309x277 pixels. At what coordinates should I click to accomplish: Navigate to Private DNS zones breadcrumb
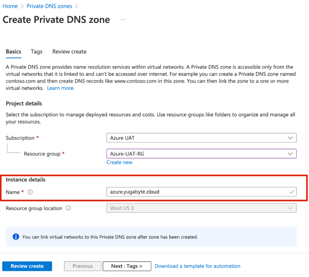pos(49,6)
